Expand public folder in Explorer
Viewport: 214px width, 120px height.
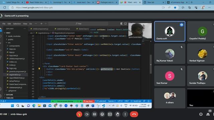[11, 39]
